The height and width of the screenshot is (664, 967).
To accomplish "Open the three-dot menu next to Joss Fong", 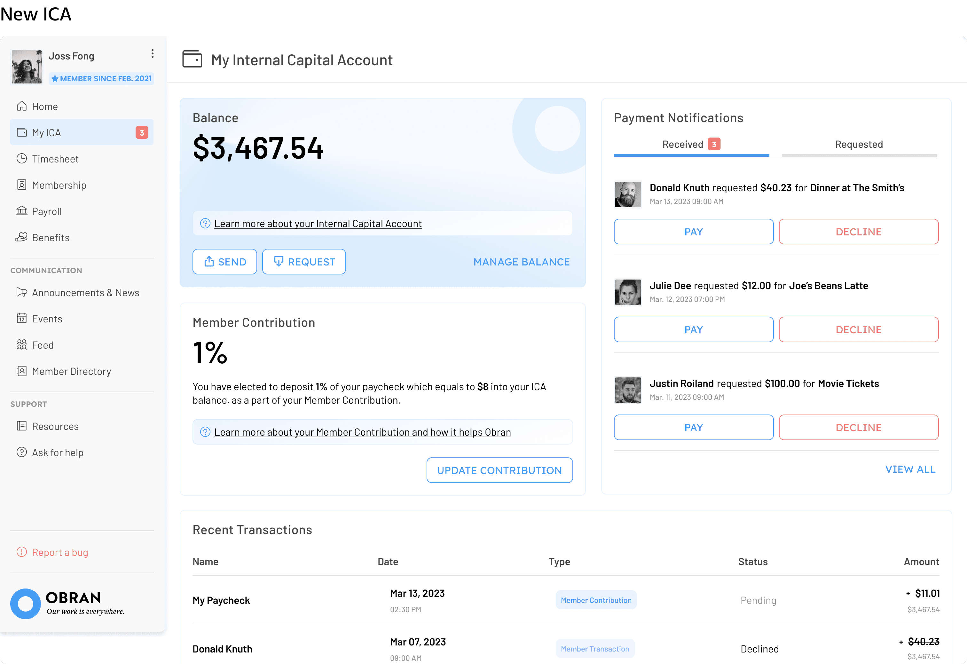I will coord(152,54).
